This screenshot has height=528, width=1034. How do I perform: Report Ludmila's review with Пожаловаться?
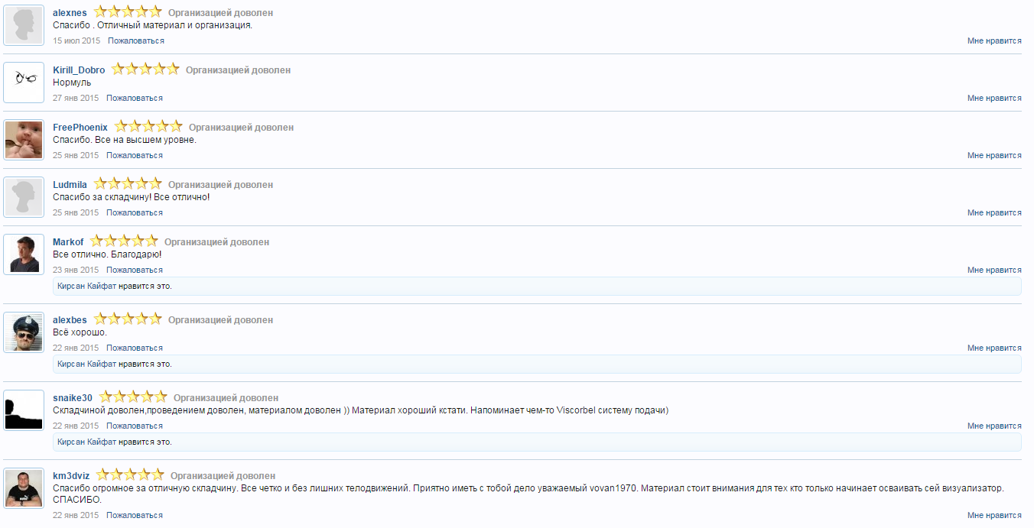(135, 213)
